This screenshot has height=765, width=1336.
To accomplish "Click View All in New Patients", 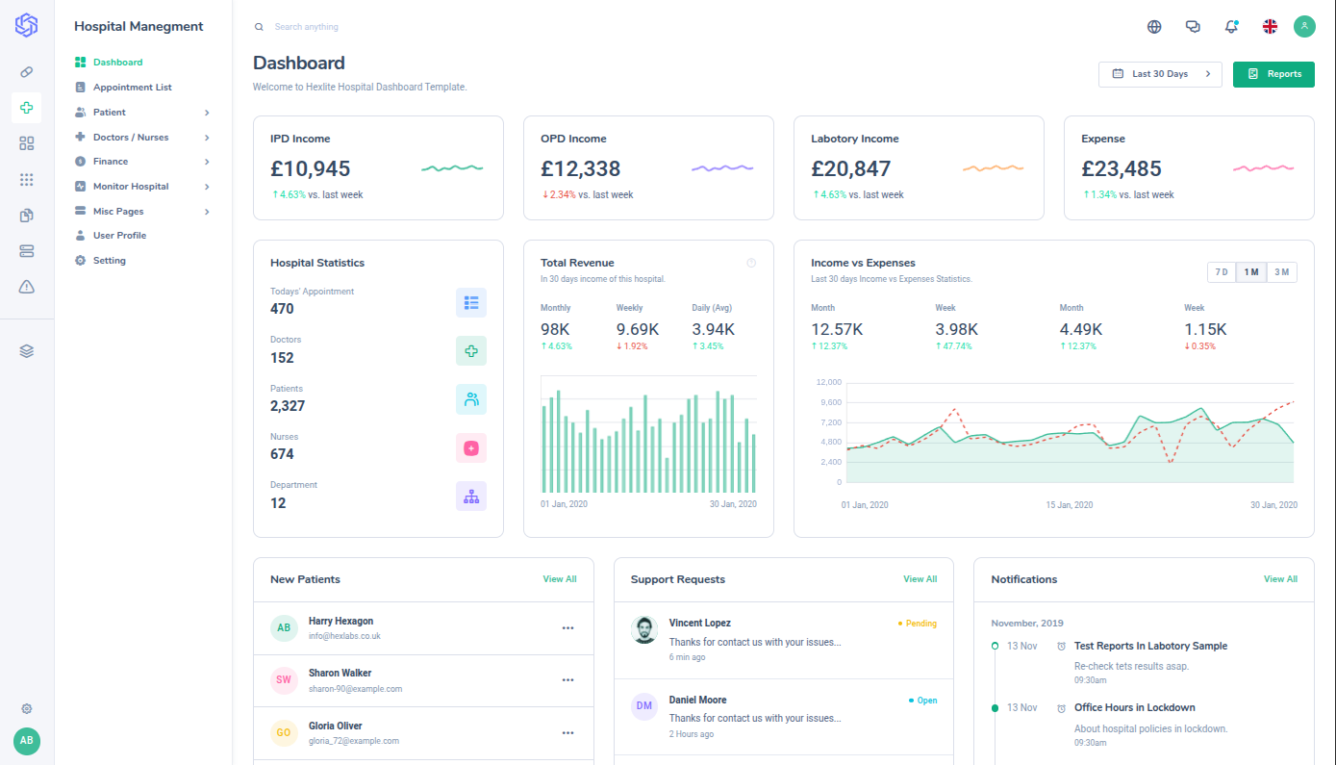I will 560,579.
